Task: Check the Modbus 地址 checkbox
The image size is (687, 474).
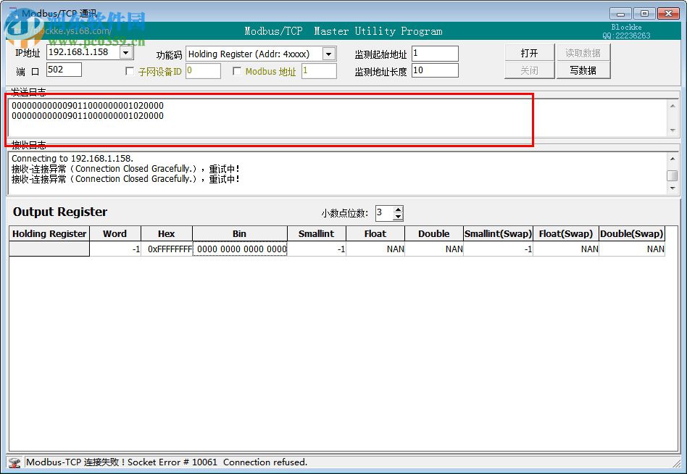Action: tap(238, 70)
